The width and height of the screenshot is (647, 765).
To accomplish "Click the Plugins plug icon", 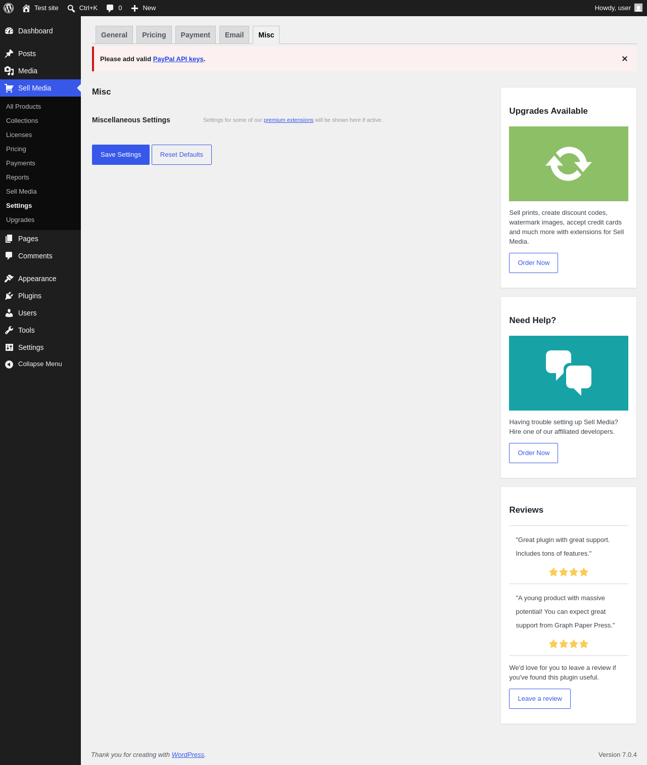I will pyautogui.click(x=9, y=296).
